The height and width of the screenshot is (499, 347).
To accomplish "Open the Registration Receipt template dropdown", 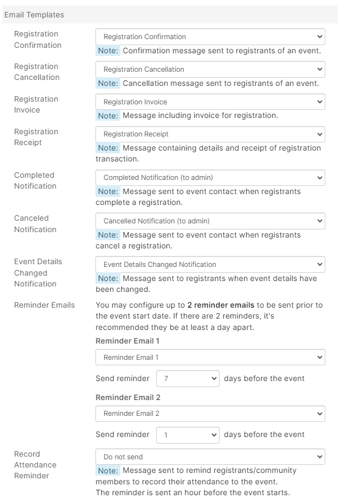I will tap(210, 134).
